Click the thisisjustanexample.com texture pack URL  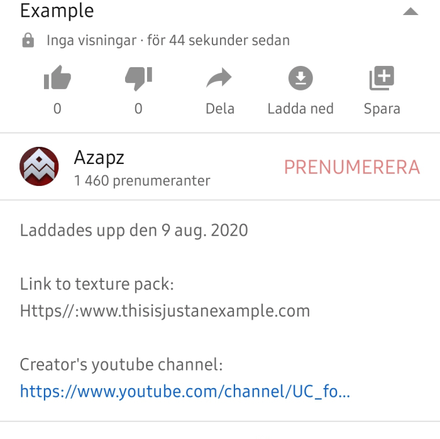point(165,312)
